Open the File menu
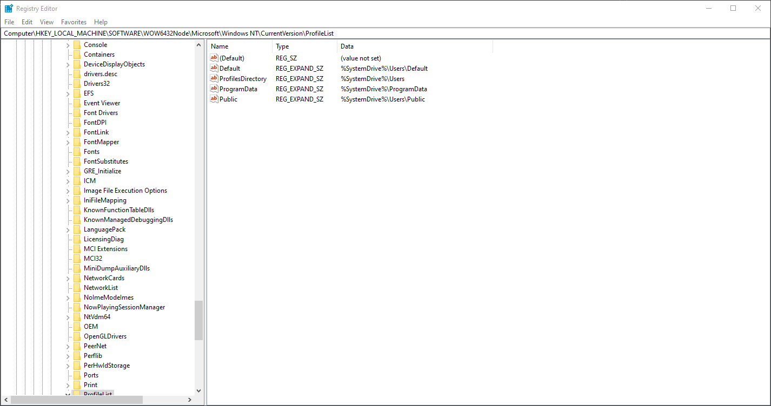771x406 pixels. tap(9, 22)
